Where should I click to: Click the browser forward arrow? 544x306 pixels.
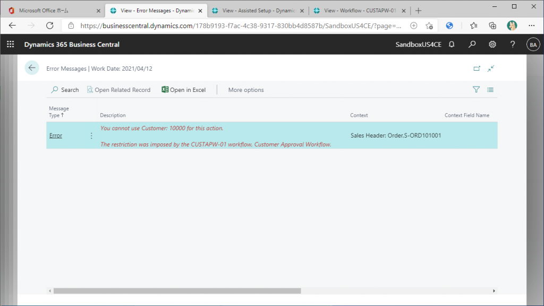tap(31, 25)
